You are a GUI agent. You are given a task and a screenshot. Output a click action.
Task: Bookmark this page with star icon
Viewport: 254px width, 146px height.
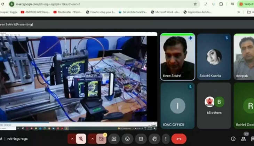195,4
